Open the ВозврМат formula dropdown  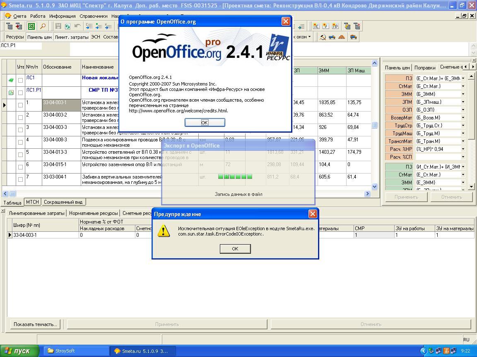click(463, 118)
